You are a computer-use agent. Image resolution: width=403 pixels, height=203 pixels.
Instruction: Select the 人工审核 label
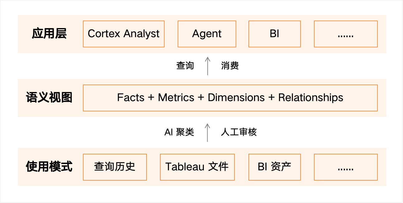pyautogui.click(x=239, y=133)
